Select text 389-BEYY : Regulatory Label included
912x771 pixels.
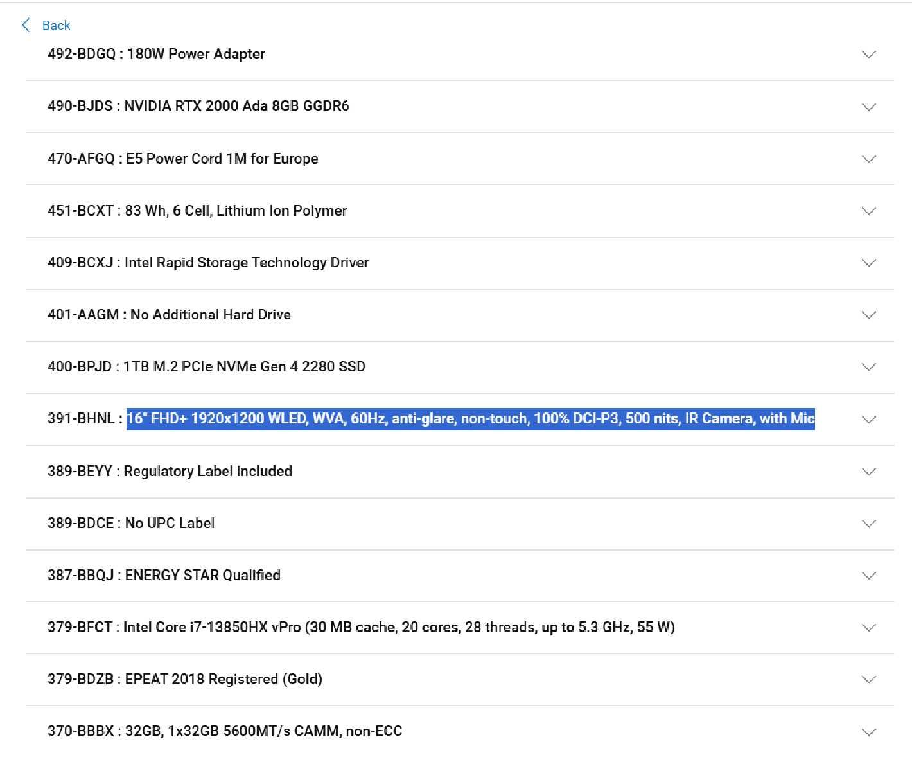tap(170, 471)
